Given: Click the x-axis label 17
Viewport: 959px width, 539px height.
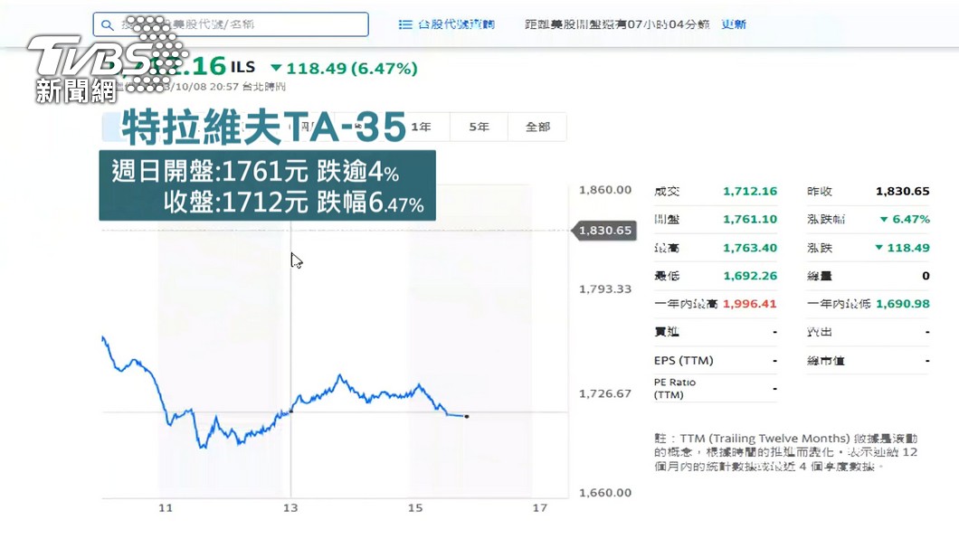Looking at the screenshot, I should click(x=539, y=508).
